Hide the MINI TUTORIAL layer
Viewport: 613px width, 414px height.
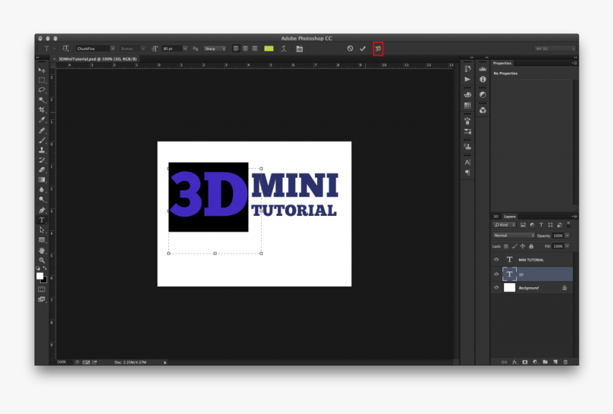497,259
